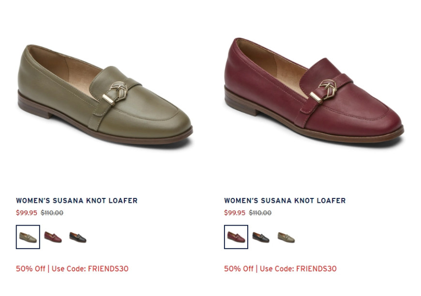Open the left Women's Susana Knot Loafer title
421x296 pixels.
(x=77, y=201)
